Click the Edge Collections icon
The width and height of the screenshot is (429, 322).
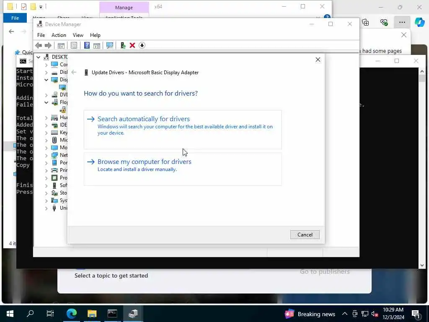tap(365, 22)
